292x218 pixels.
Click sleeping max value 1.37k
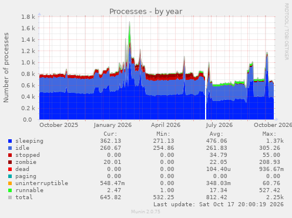(x=275, y=141)
